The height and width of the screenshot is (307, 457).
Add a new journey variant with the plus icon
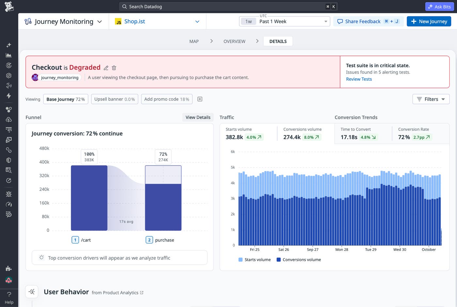(x=200, y=99)
